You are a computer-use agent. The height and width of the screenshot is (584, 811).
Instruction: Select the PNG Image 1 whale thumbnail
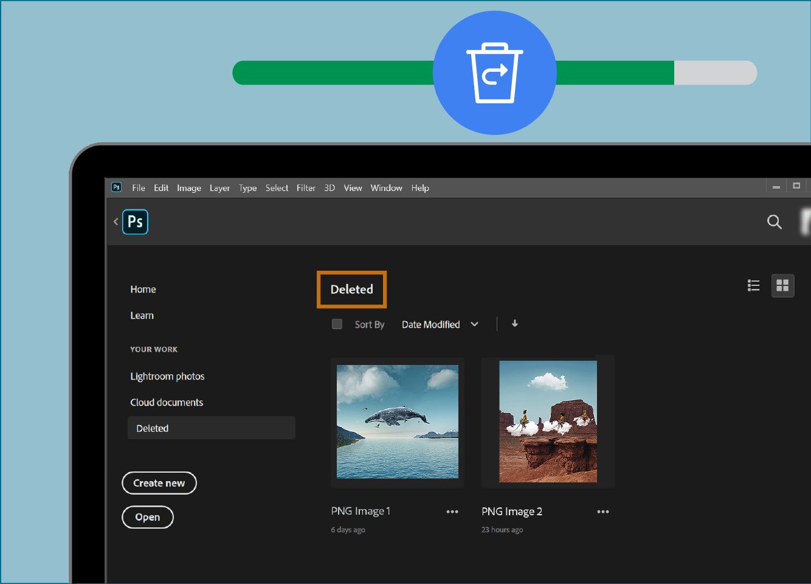tap(398, 422)
